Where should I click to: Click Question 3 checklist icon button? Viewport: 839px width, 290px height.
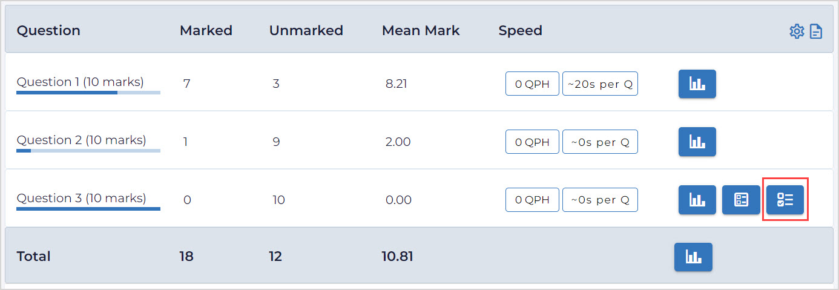pyautogui.click(x=785, y=200)
